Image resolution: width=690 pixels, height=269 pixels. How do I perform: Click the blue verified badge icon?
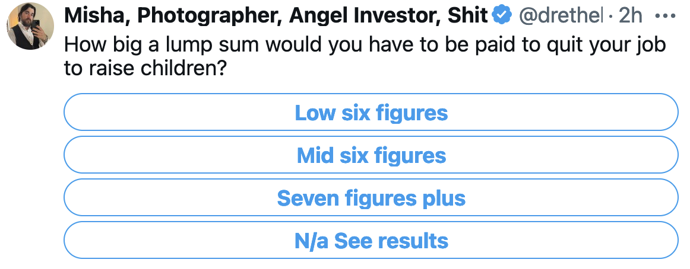(x=501, y=16)
